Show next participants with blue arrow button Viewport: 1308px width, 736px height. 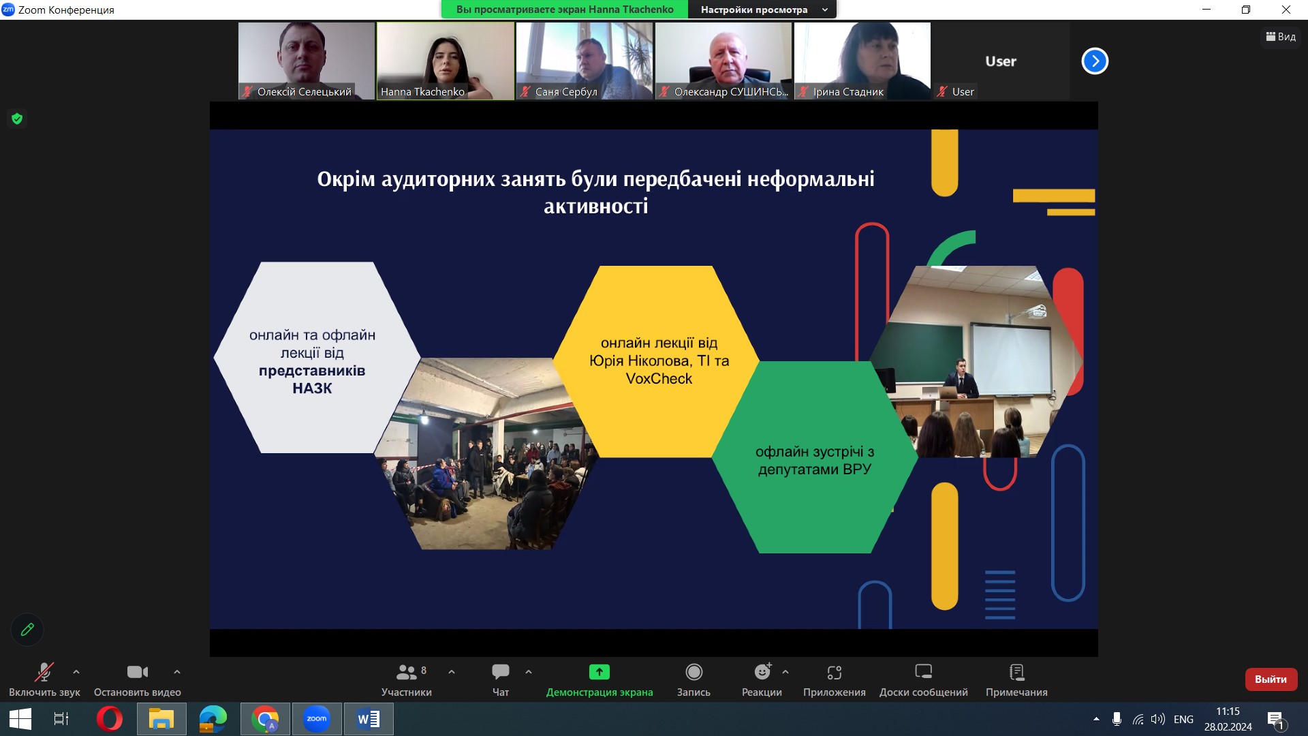pyautogui.click(x=1095, y=61)
